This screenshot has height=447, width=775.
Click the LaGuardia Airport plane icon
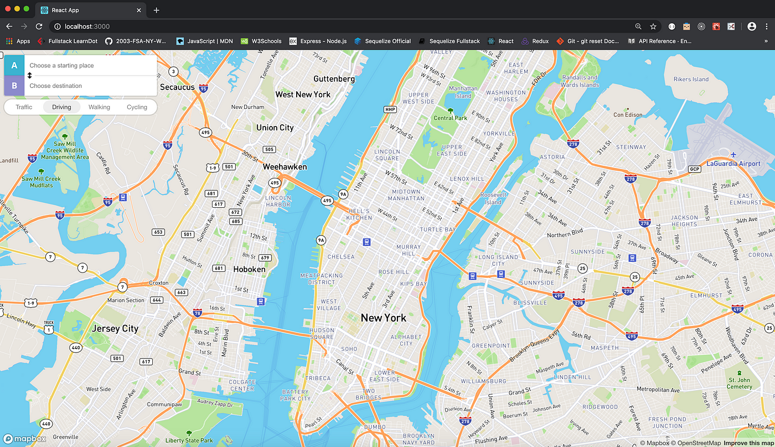(733, 155)
